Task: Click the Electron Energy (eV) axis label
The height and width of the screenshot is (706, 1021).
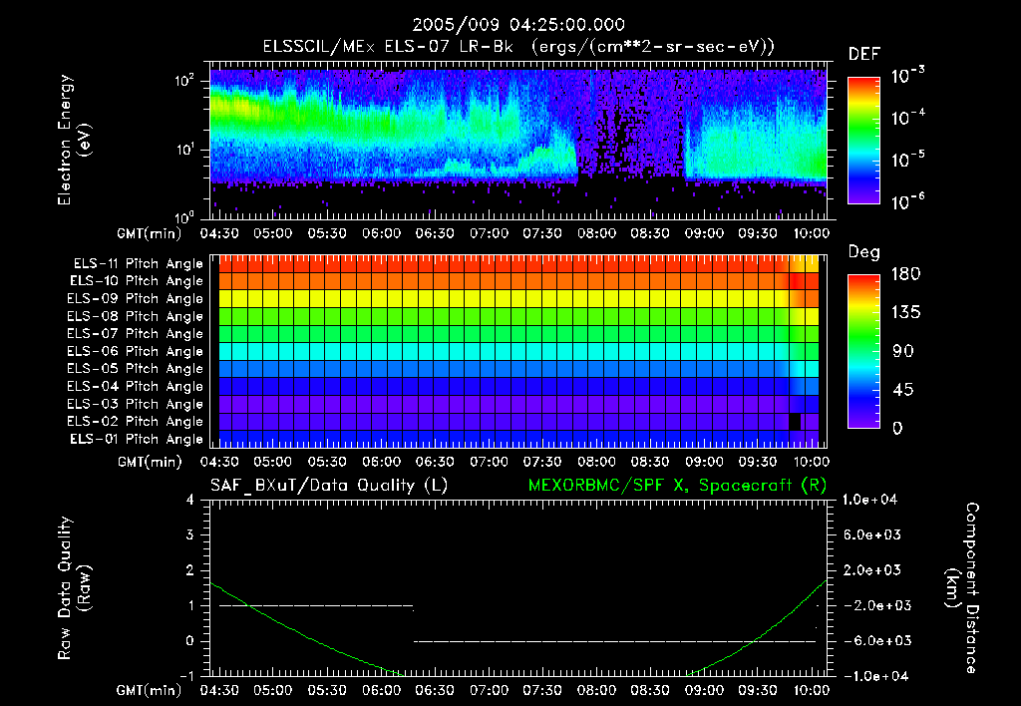Action: click(x=73, y=140)
